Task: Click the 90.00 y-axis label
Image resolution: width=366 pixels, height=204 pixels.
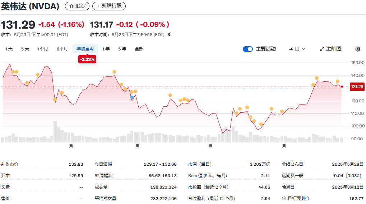Action: click(357, 139)
